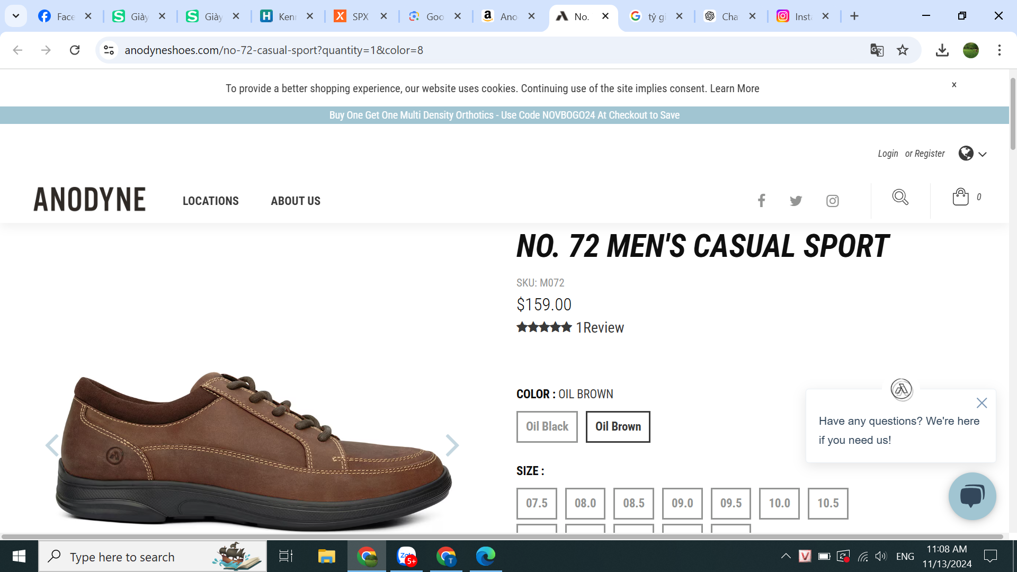Pick size 07.5

[x=537, y=504]
